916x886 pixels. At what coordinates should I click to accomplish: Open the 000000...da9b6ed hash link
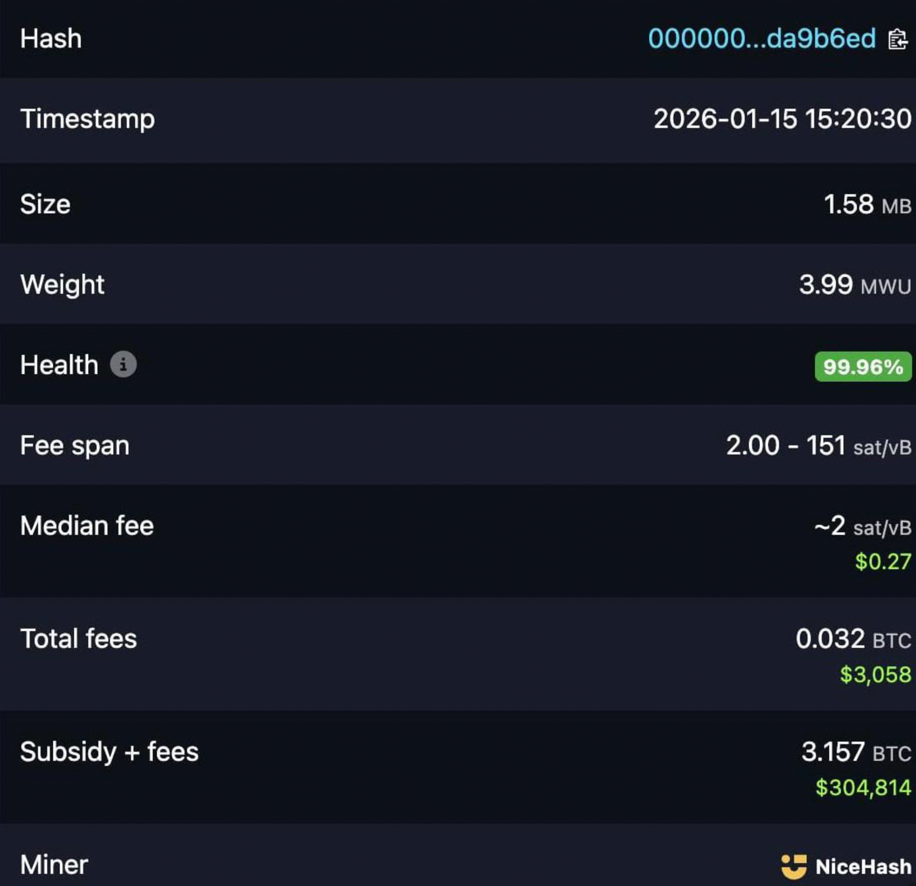pyautogui.click(x=761, y=39)
